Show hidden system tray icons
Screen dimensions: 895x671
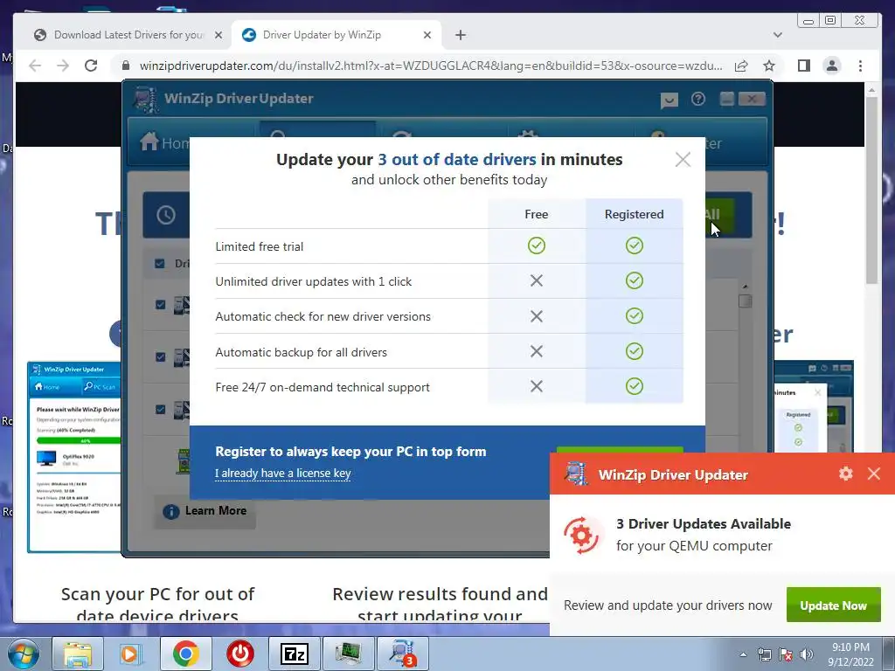pos(743,654)
